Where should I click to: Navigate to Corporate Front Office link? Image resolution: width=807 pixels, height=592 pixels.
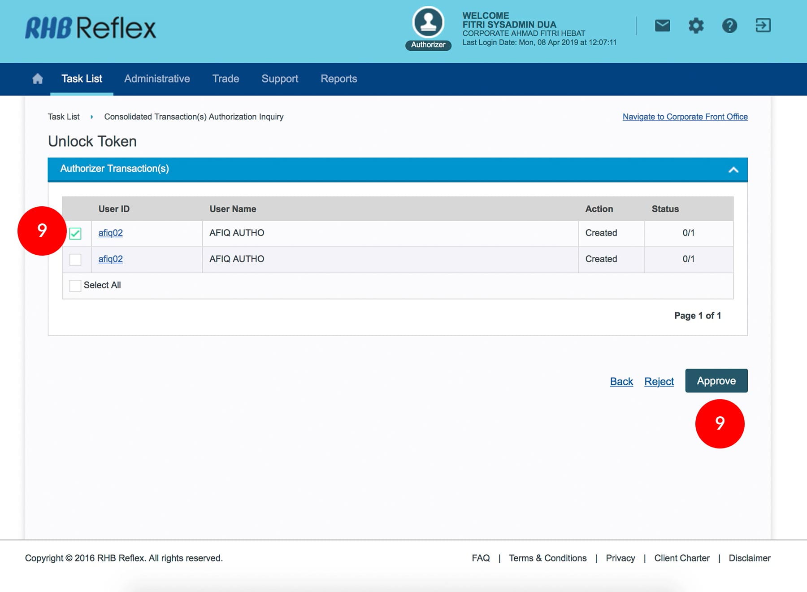(685, 117)
